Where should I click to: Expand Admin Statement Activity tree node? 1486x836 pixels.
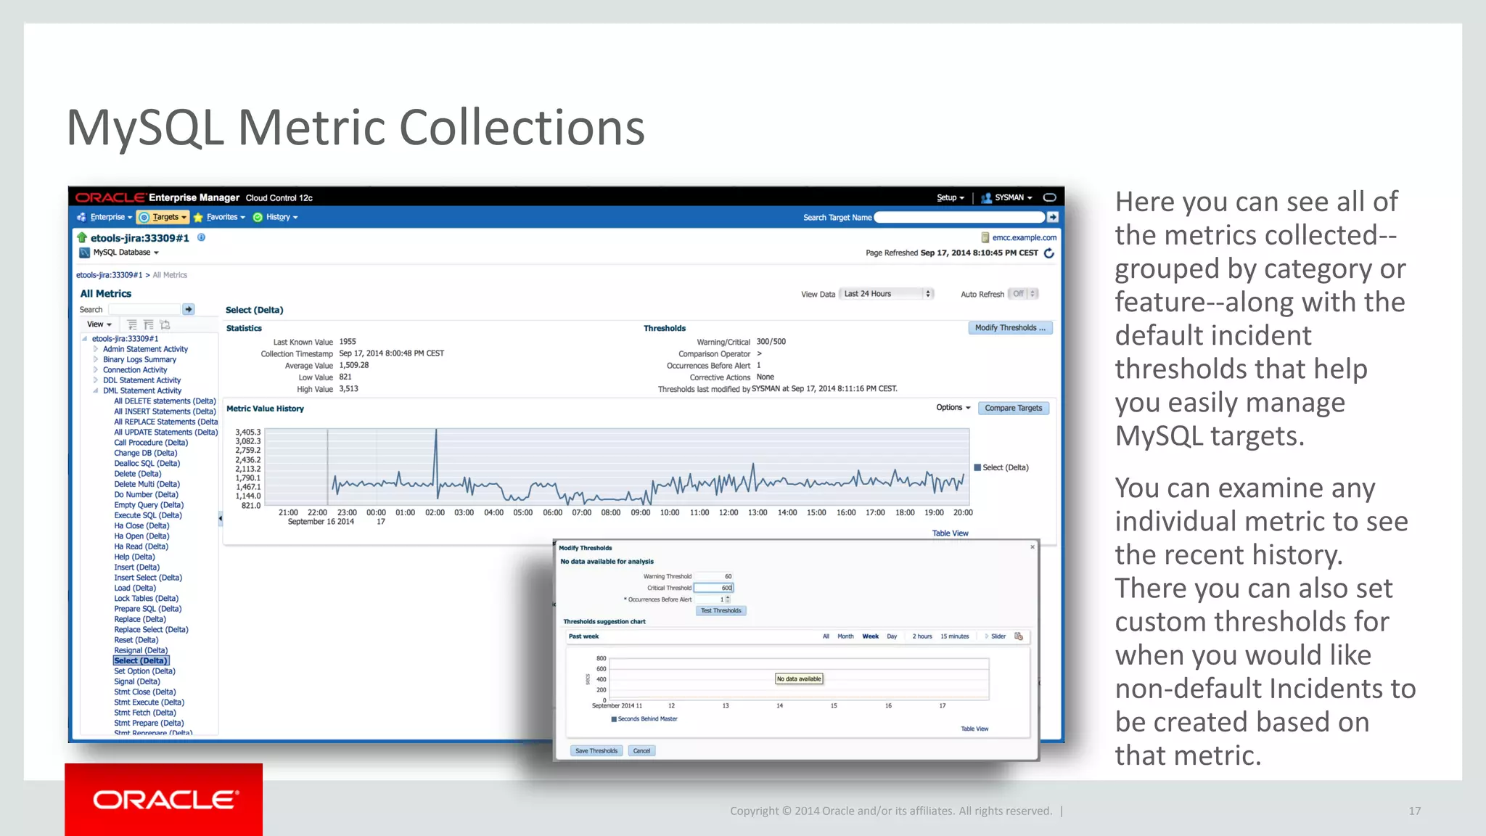click(x=95, y=349)
